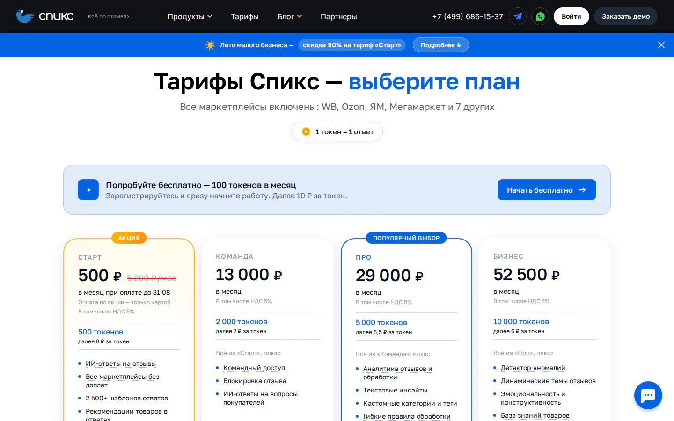The height and width of the screenshot is (421, 674).
Task: Click the Детектор аномалий feature
Action: point(533,368)
